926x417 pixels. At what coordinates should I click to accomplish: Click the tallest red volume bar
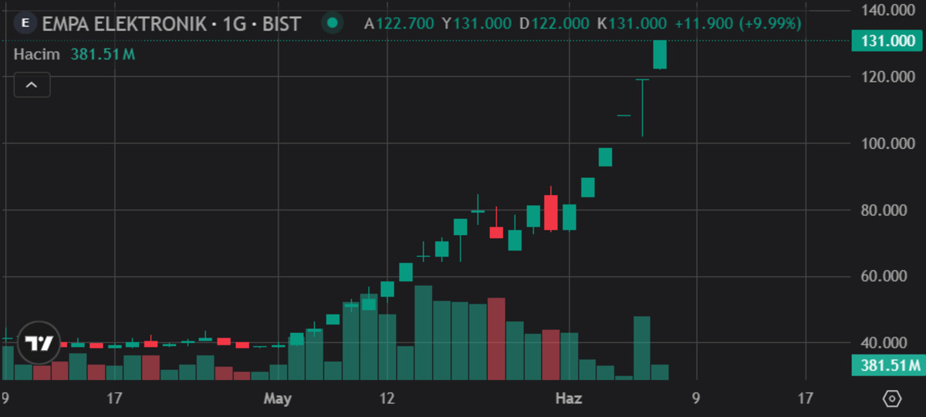[496, 338]
